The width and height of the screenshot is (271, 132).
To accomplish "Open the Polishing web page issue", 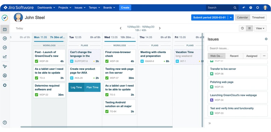I will pos(238,85).
